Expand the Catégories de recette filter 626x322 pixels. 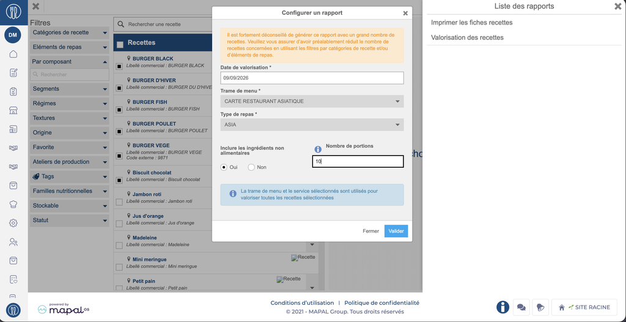[70, 32]
